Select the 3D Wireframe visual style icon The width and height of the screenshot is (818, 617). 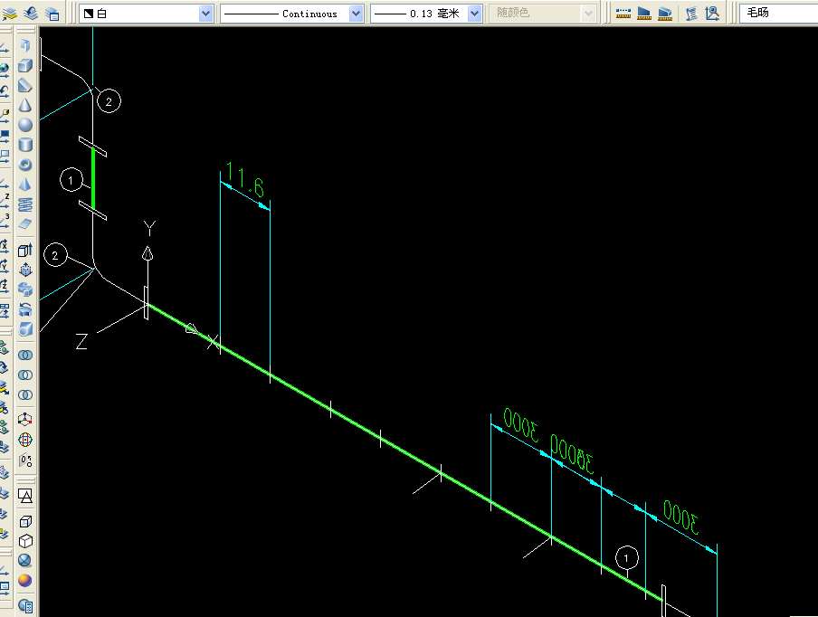tap(25, 521)
